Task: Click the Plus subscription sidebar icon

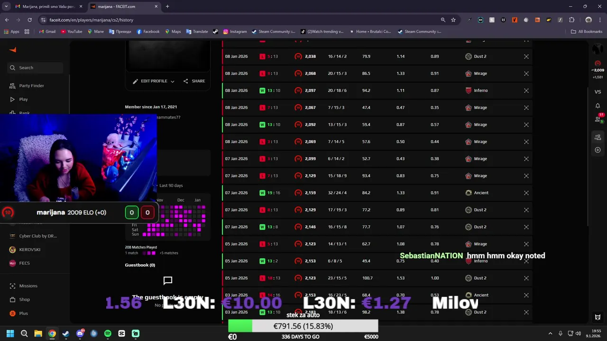Action: [x=12, y=313]
